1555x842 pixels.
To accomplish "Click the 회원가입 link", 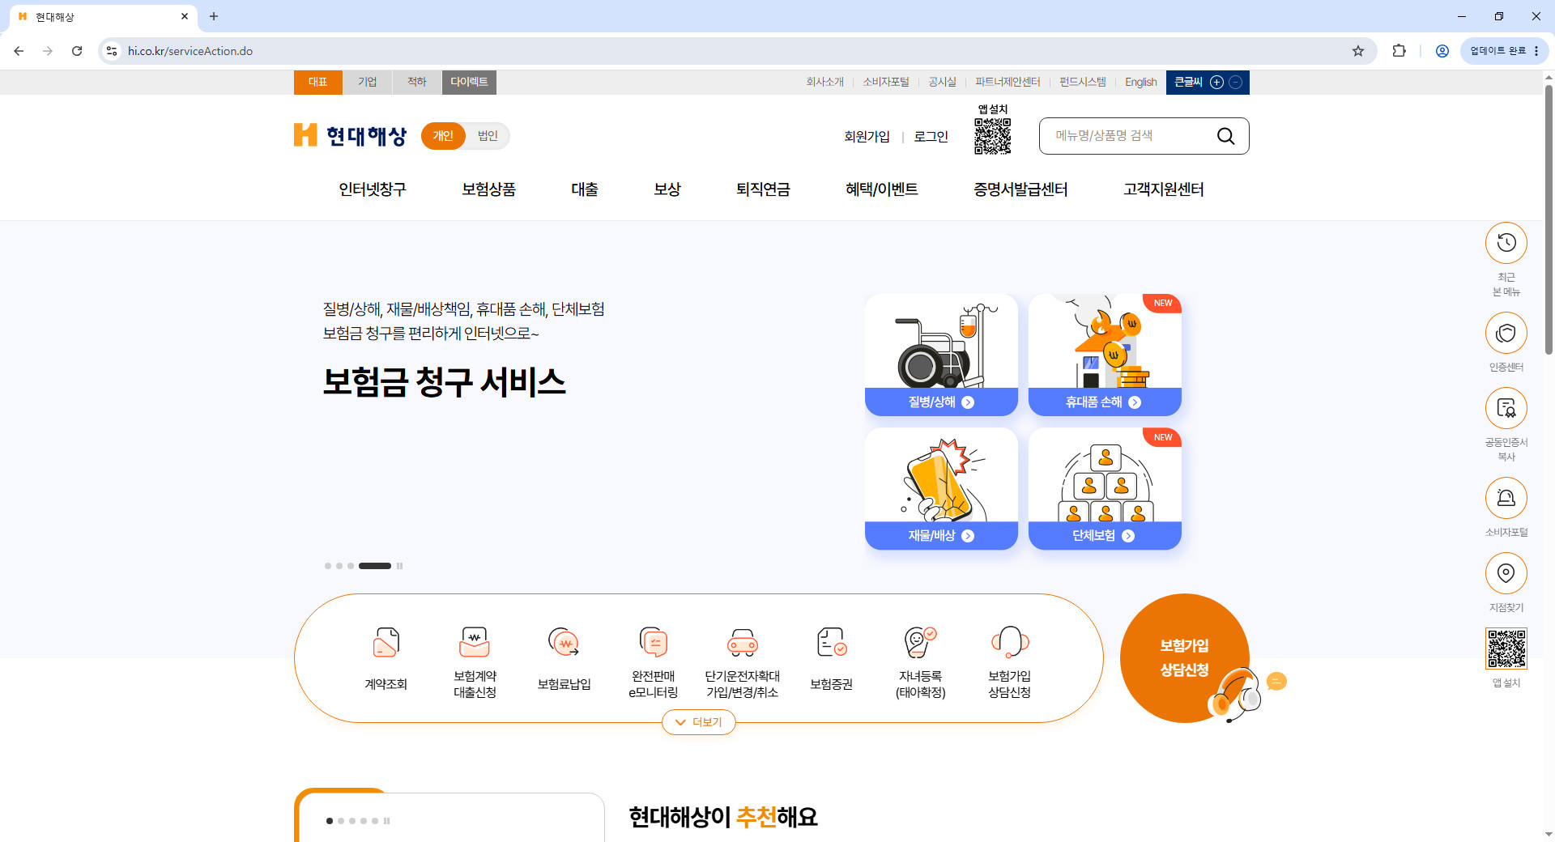I will 867,137.
